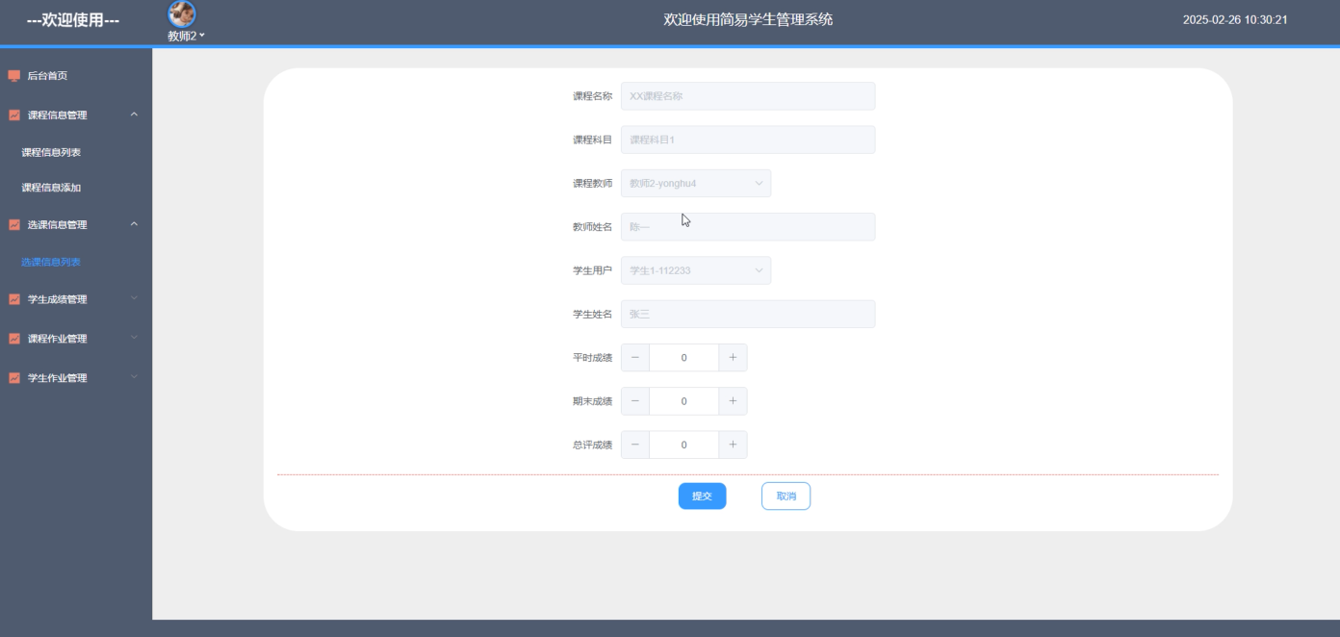Expand the 学生成绩管理 menu chevron
1340x637 pixels.
(134, 299)
